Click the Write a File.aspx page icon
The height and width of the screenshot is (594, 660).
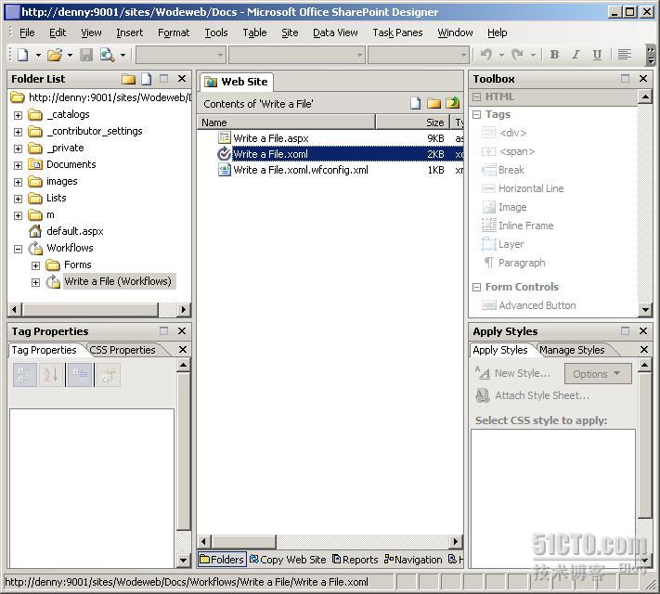click(225, 137)
